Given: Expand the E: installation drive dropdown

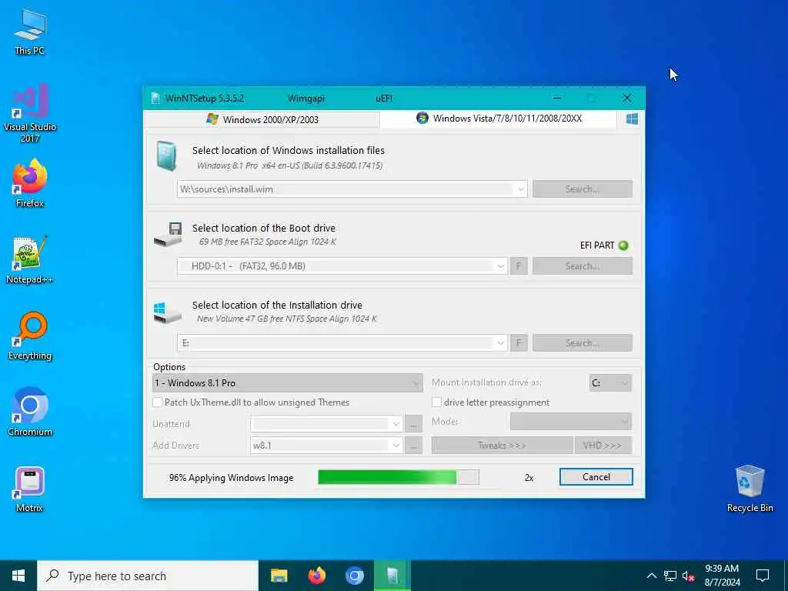Looking at the screenshot, I should coord(500,343).
